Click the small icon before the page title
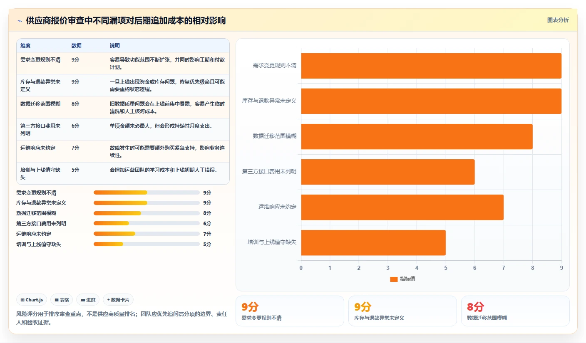Viewport: 586px width, 343px height. [x=20, y=21]
